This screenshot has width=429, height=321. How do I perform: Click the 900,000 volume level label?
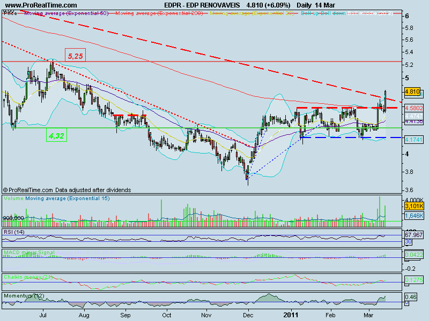click(x=13, y=218)
